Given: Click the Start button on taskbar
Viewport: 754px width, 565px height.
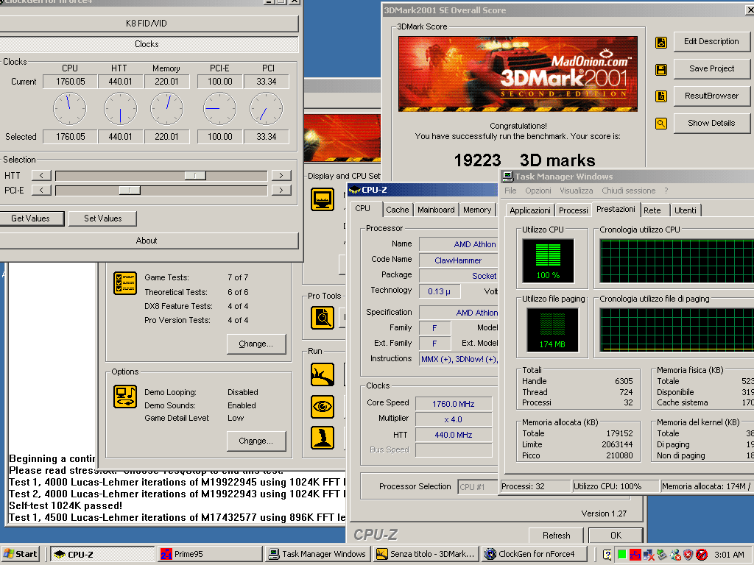Looking at the screenshot, I should click(20, 555).
